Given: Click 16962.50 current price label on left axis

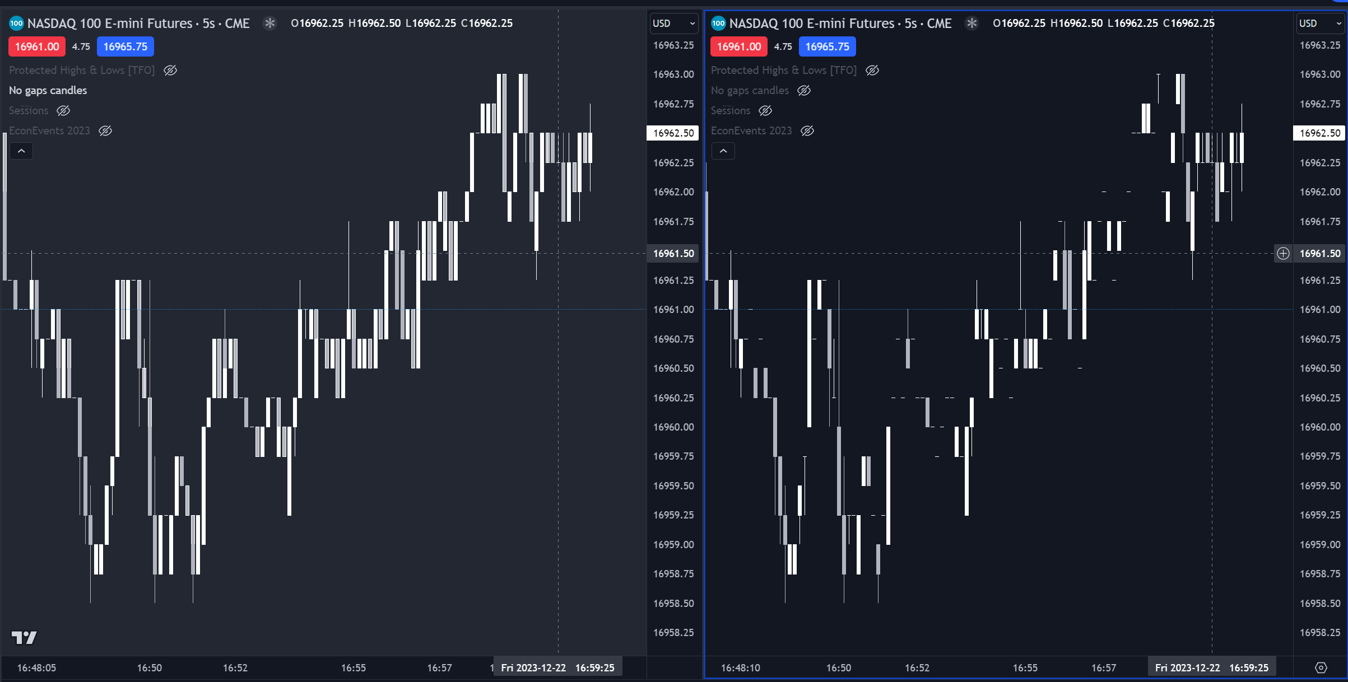Looking at the screenshot, I should (x=673, y=133).
